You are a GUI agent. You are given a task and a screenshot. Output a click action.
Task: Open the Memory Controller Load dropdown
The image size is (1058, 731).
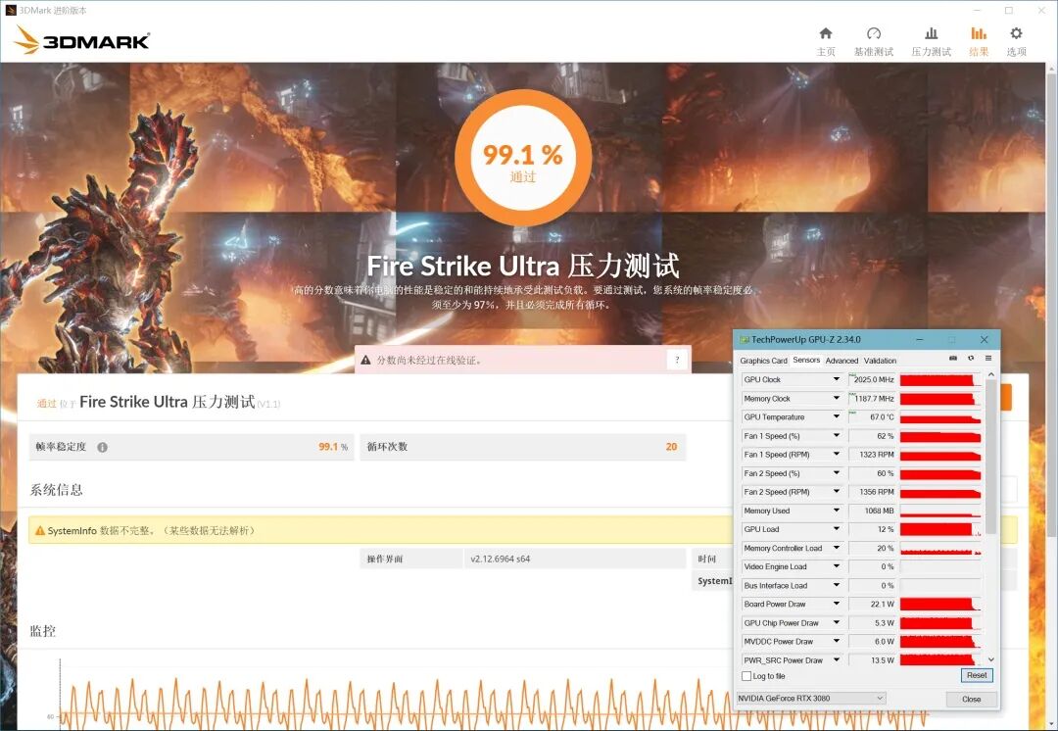pos(837,548)
